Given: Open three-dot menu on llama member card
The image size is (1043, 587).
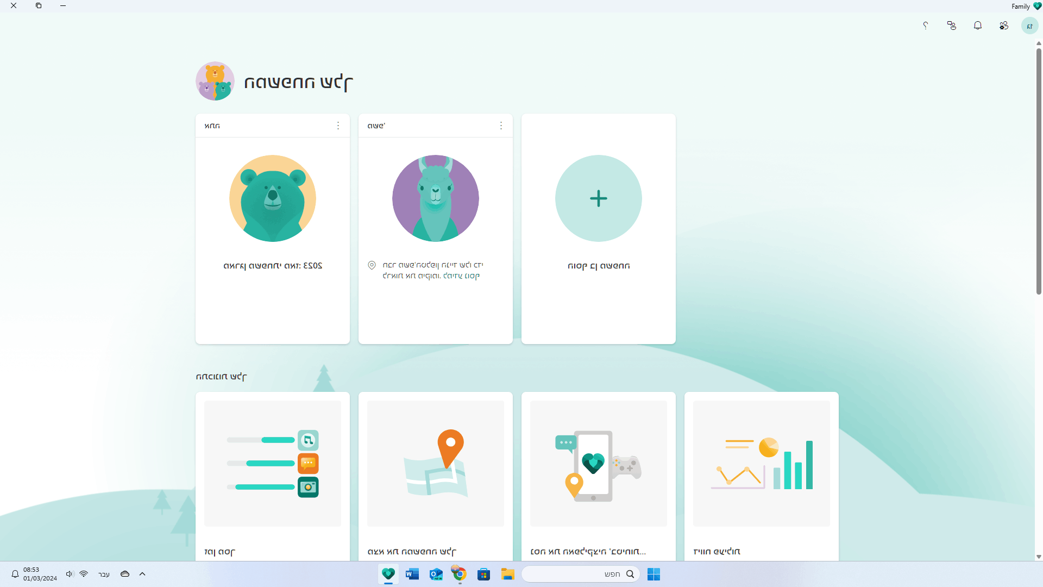Looking at the screenshot, I should tap(501, 126).
